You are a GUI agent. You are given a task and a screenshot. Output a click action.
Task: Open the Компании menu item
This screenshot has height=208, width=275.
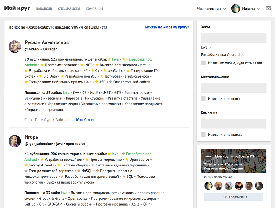point(94,9)
